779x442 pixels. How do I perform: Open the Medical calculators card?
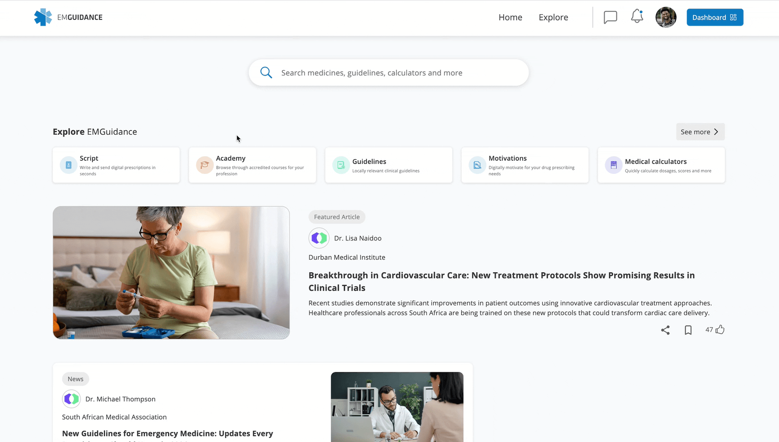click(x=661, y=165)
